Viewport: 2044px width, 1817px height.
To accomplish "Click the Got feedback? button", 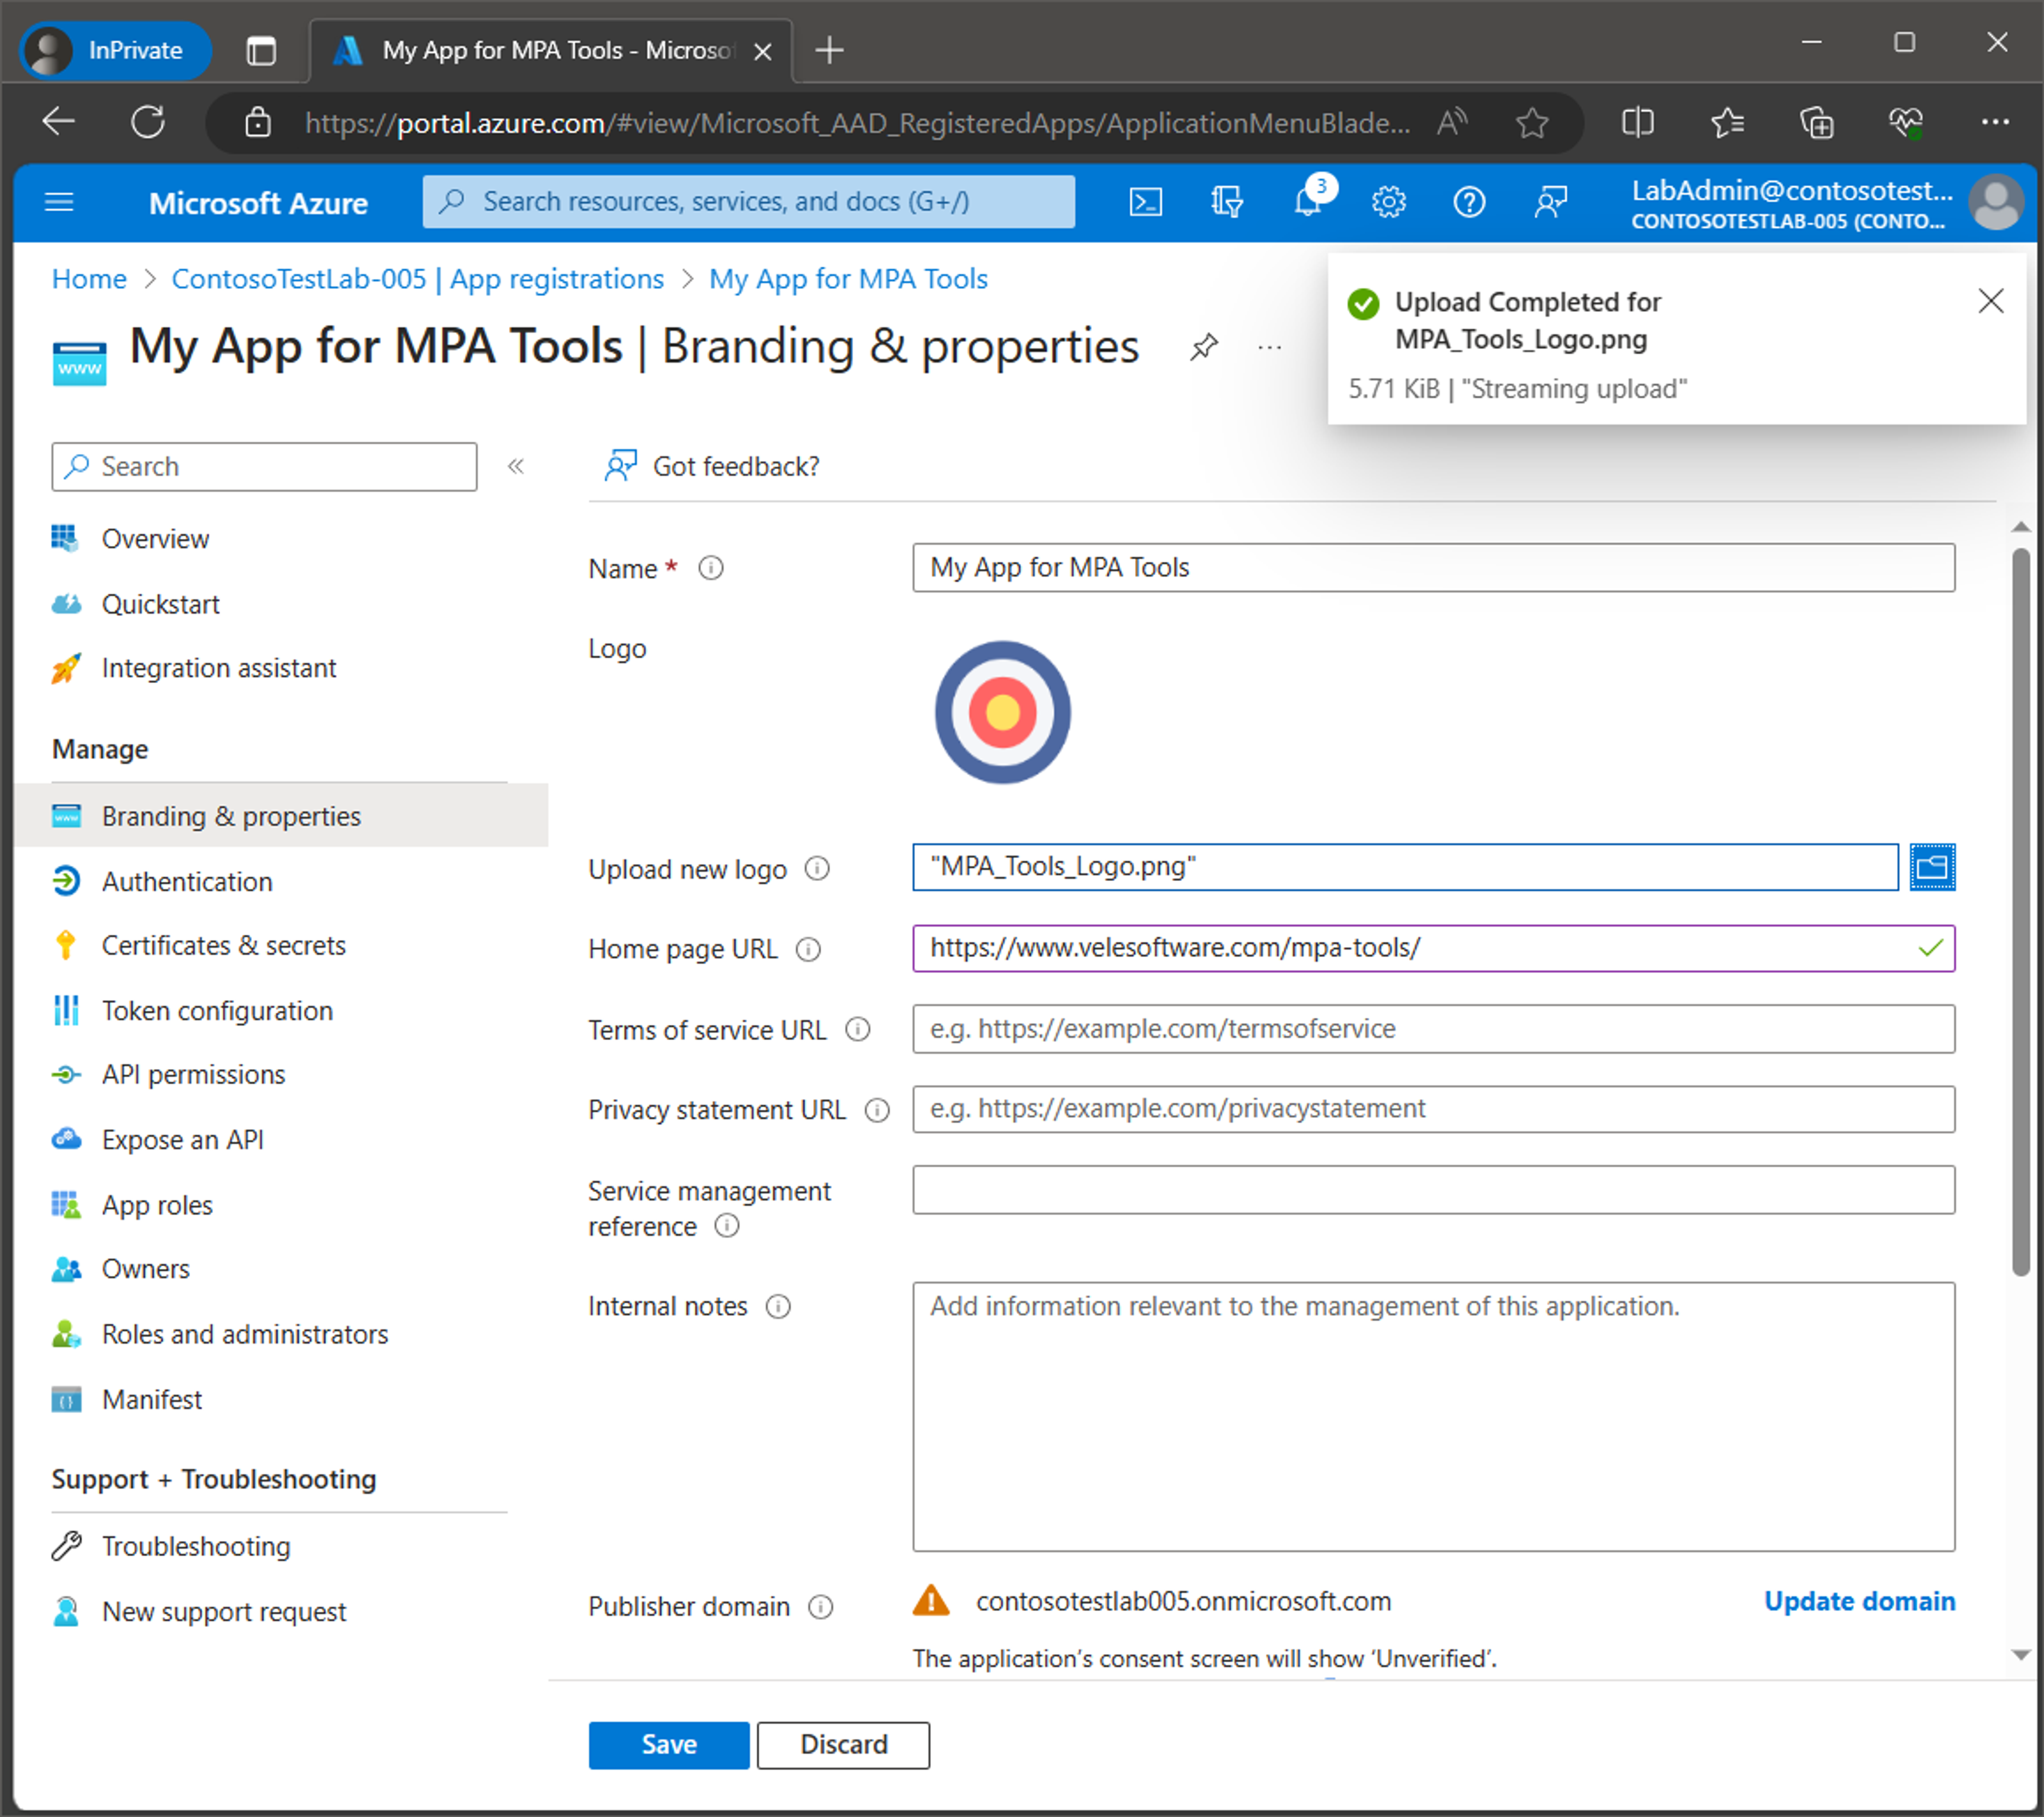I will 711,466.
